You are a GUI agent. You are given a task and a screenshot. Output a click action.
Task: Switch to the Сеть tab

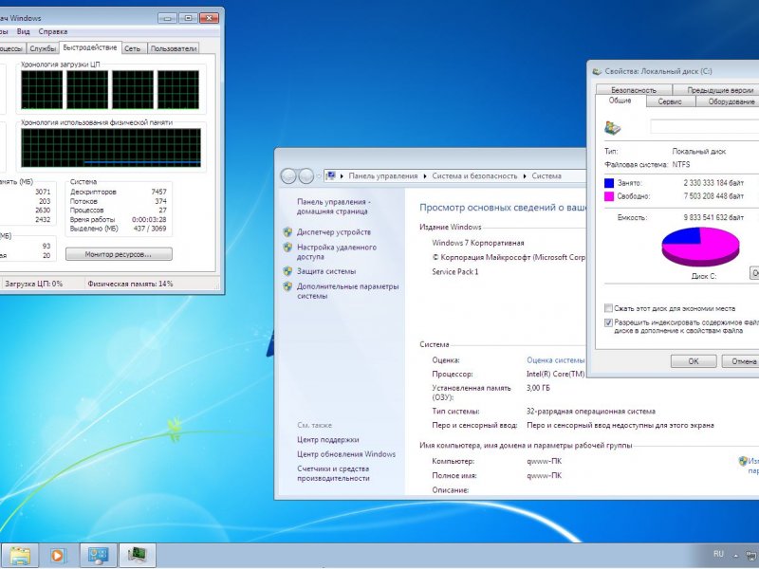coord(133,47)
